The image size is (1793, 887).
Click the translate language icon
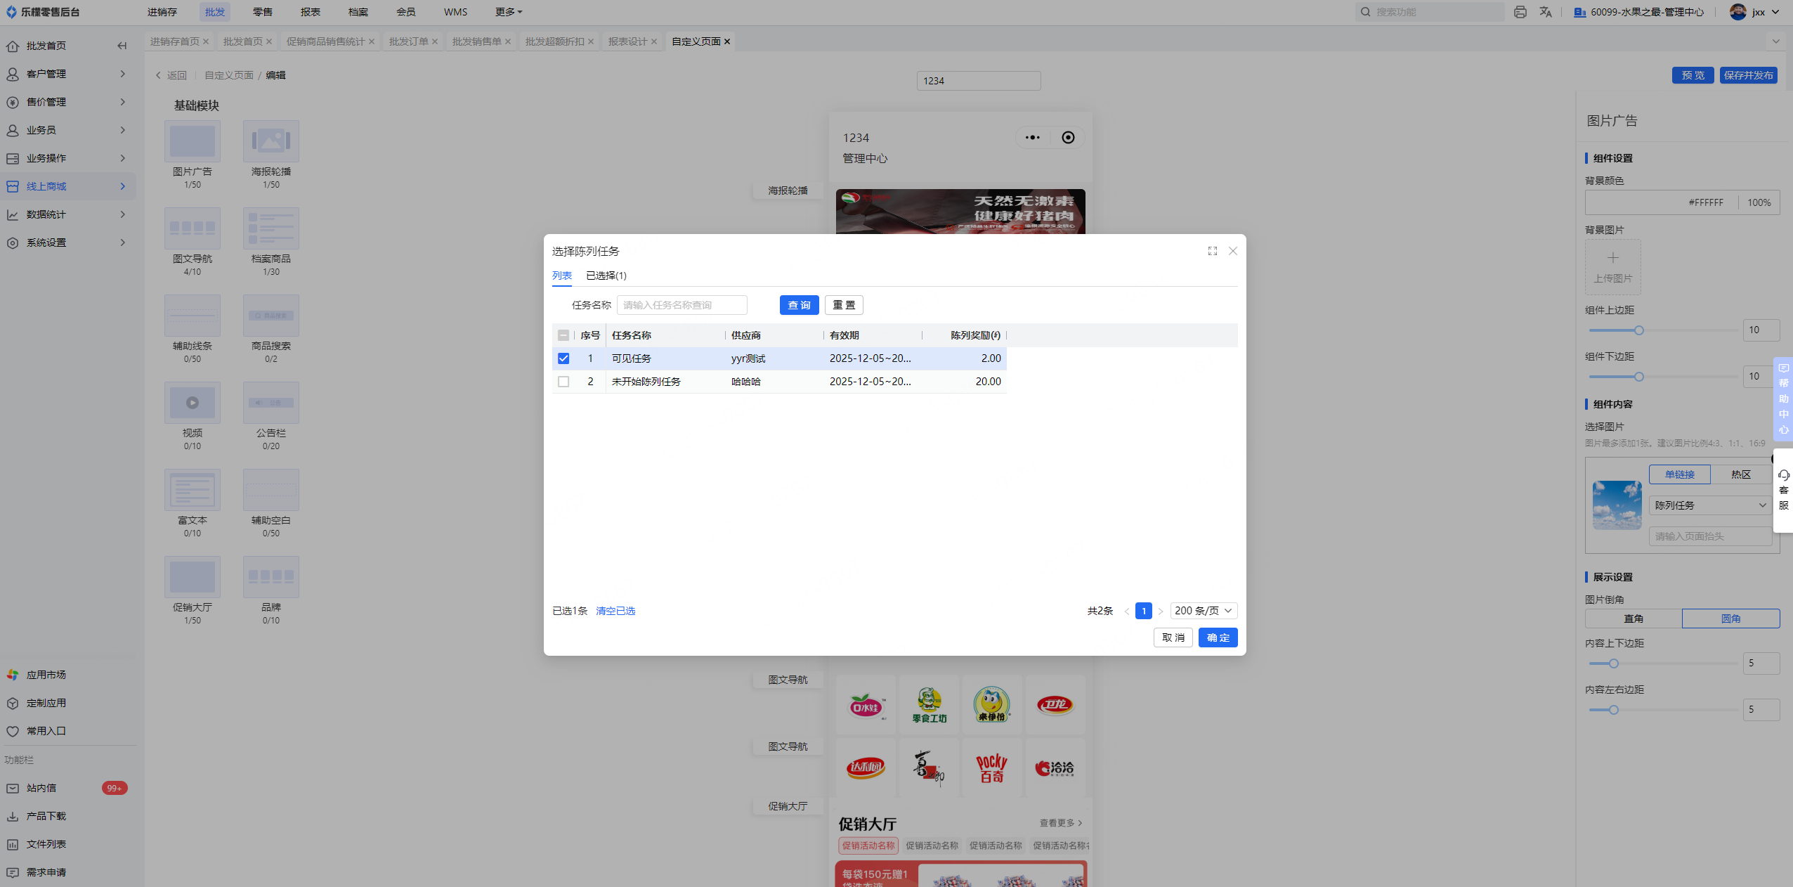(1546, 12)
